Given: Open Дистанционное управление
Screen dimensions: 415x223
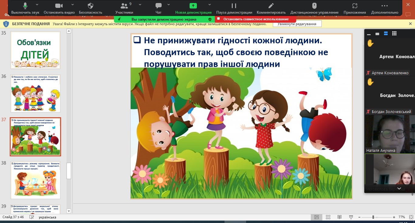Looking at the screenshot, I should coord(314,8).
